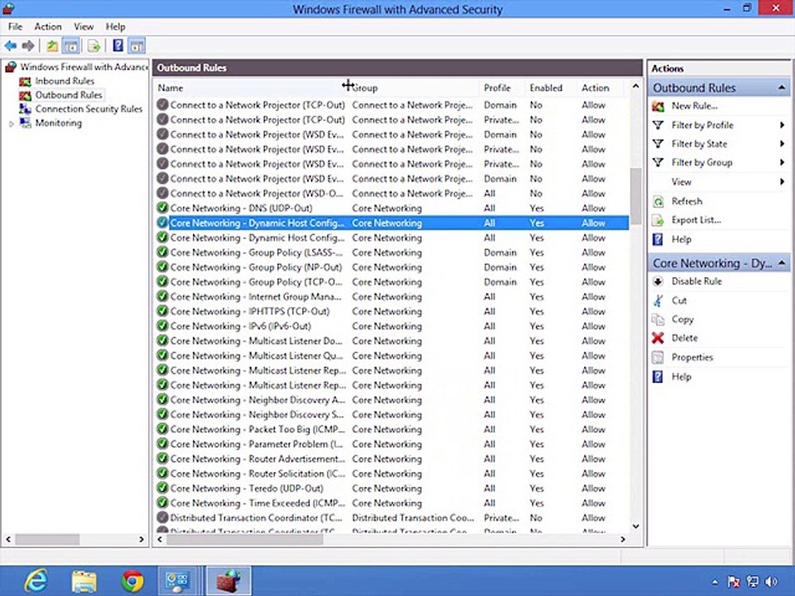This screenshot has height=596, width=795.
Task: Show hidden tray icons arrow
Action: pos(715,582)
